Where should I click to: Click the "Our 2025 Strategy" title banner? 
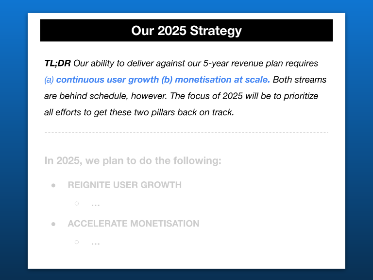[x=186, y=31]
